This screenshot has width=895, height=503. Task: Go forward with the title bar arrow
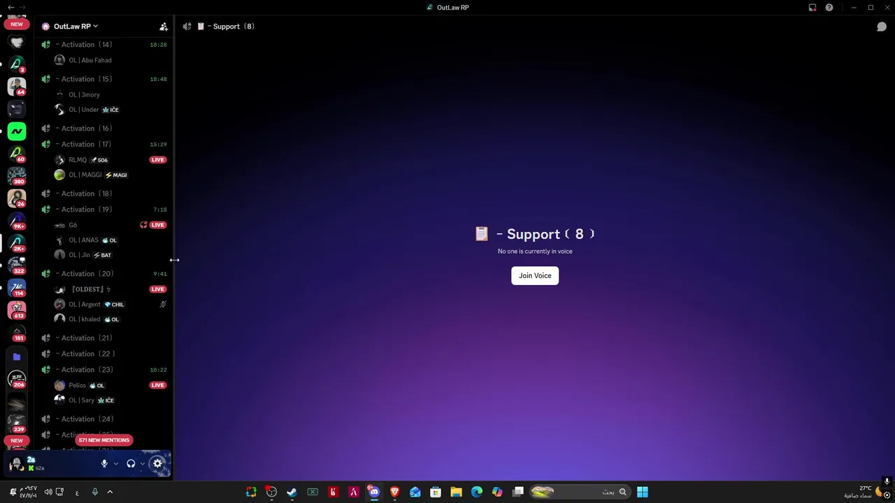(23, 8)
